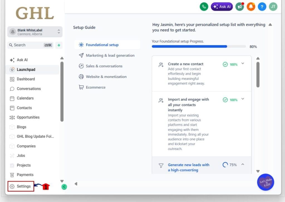This screenshot has height=202, width=285.
Task: Click the Foundational setup progress bar
Action: [199, 47]
